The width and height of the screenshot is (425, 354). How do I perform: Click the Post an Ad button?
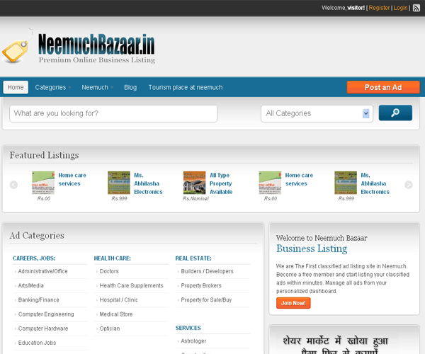click(382, 87)
